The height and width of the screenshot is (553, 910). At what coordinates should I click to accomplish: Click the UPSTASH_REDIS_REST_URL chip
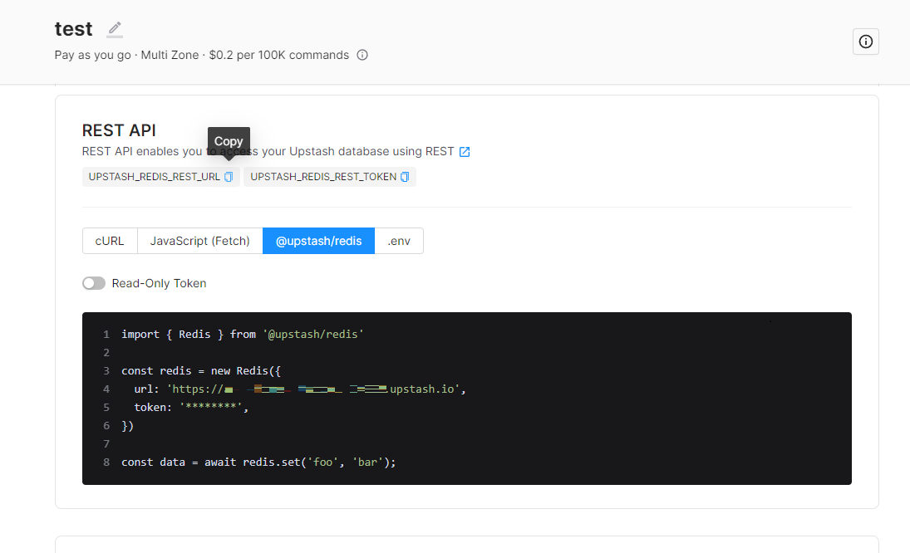point(160,177)
